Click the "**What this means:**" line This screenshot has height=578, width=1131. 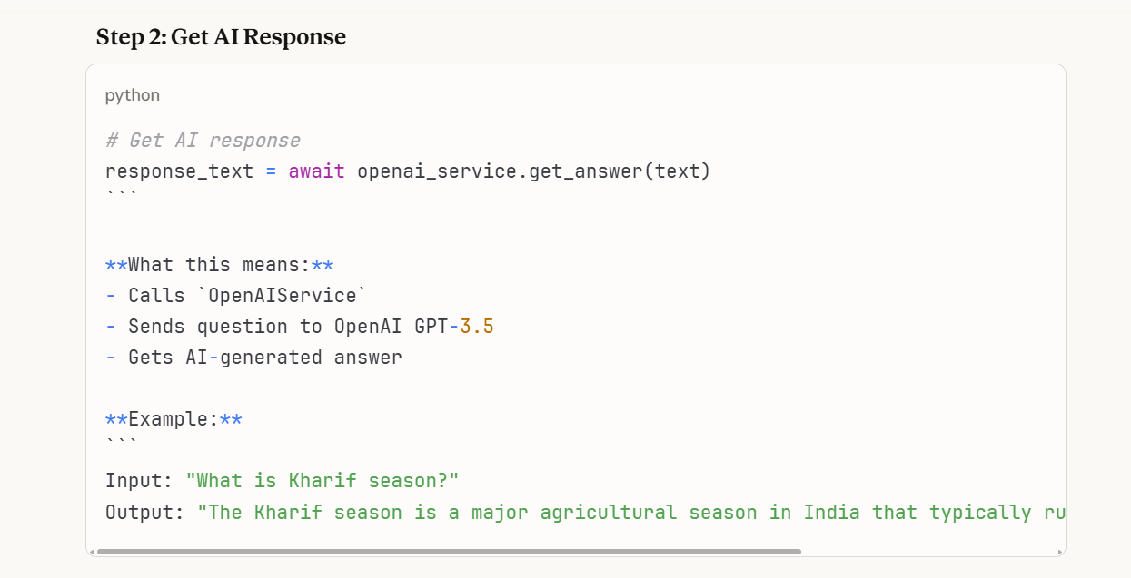tap(220, 265)
